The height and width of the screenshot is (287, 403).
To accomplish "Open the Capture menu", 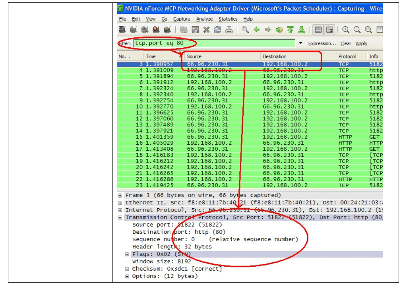I will click(182, 19).
